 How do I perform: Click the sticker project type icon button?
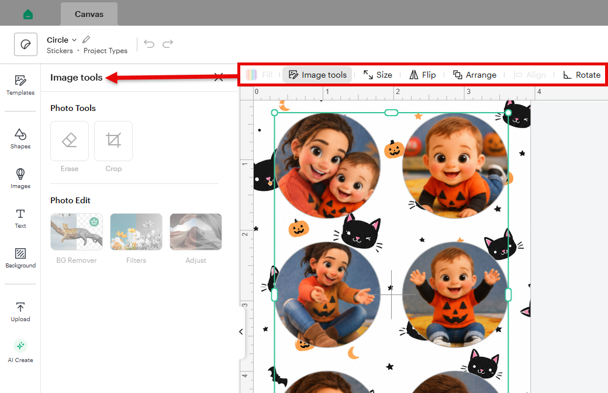[x=26, y=44]
